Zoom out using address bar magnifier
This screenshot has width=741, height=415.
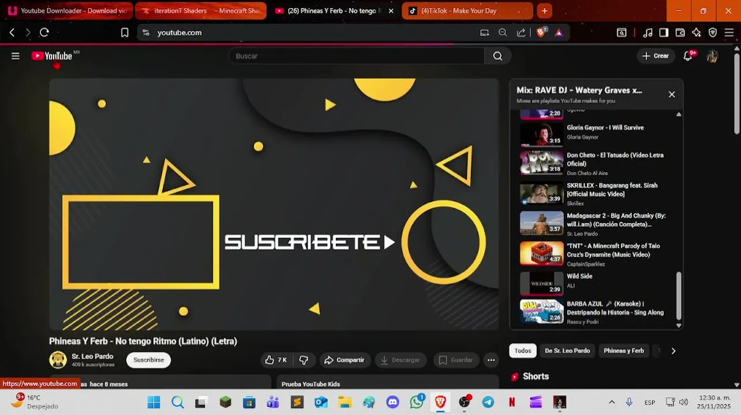point(503,33)
